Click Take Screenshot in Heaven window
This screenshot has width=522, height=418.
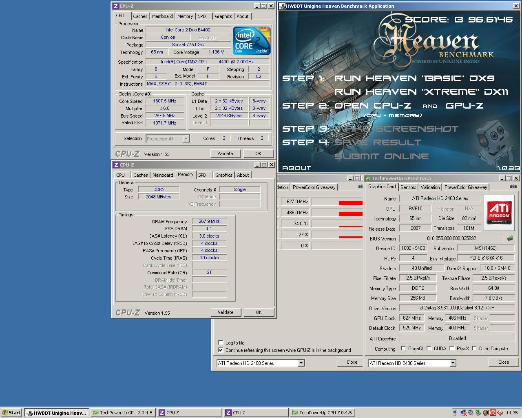coord(396,129)
